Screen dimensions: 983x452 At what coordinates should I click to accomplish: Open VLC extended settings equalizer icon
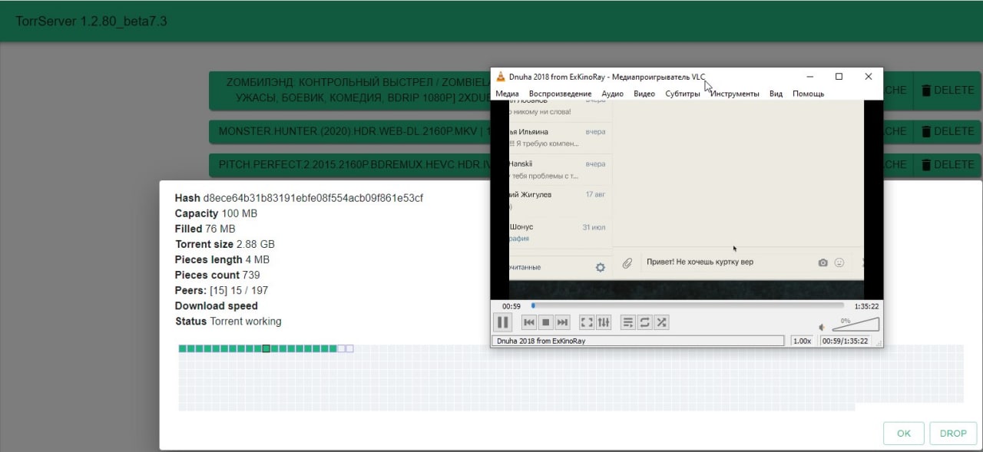pyautogui.click(x=604, y=322)
